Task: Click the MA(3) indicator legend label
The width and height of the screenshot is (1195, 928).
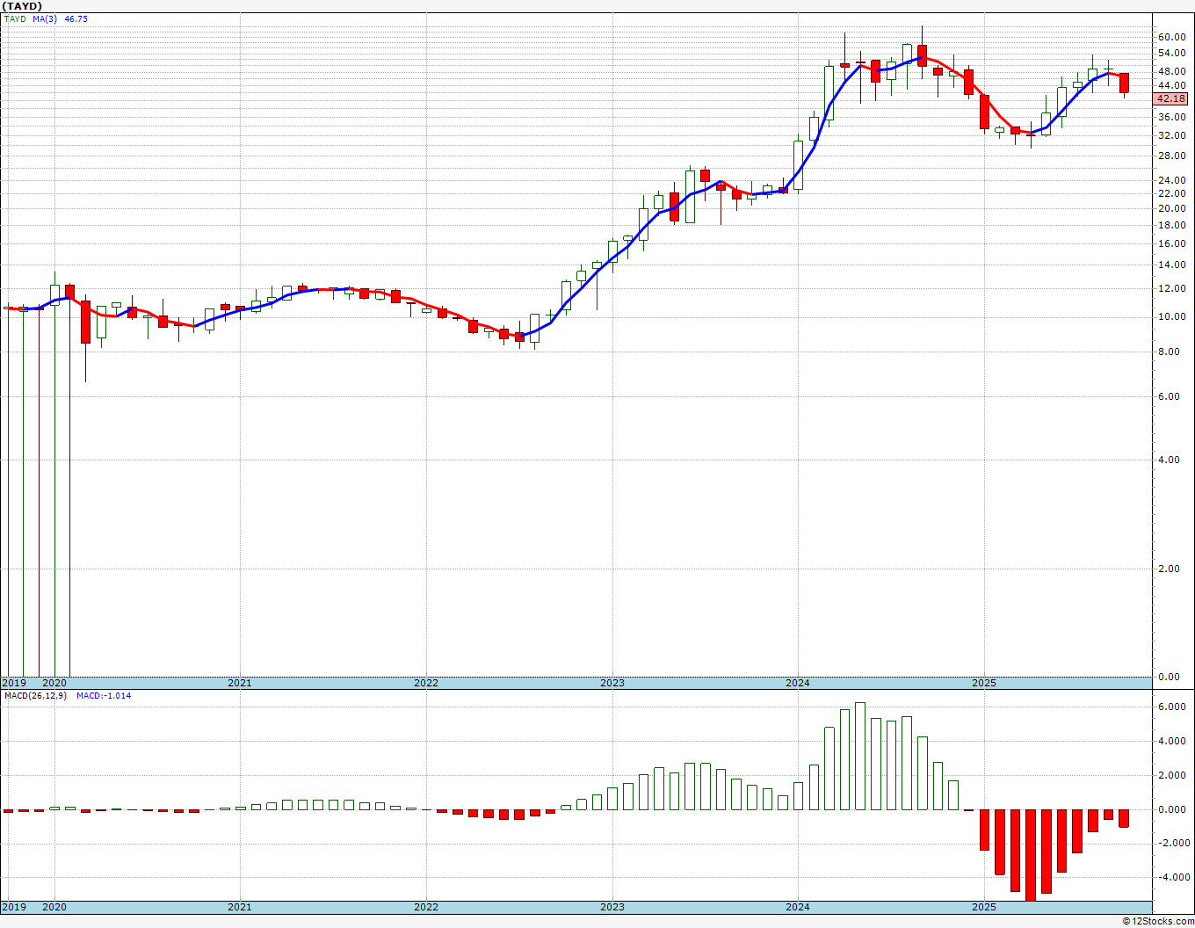Action: (46, 18)
